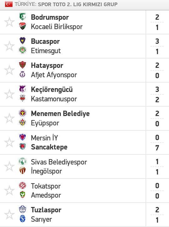169x227 pixels.
Task: Add Keçiörengücü match to favorites
Action: (9, 94)
